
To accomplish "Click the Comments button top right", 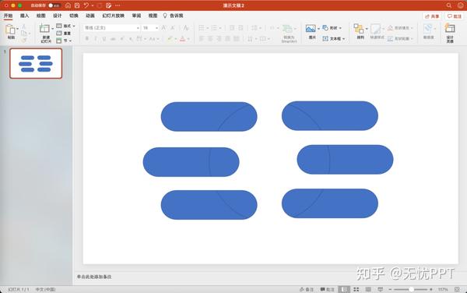I will click(x=455, y=16).
